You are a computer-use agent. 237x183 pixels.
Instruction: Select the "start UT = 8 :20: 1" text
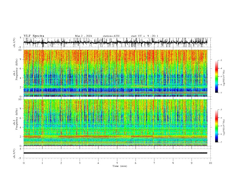coord(145,36)
